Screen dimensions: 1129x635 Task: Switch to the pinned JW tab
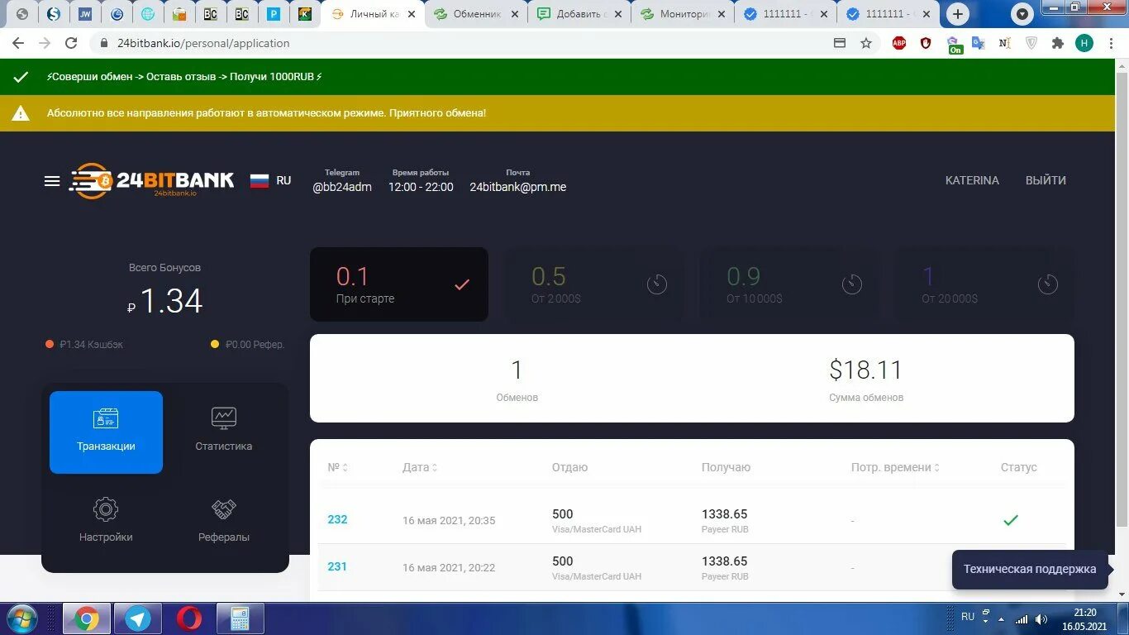click(85, 14)
